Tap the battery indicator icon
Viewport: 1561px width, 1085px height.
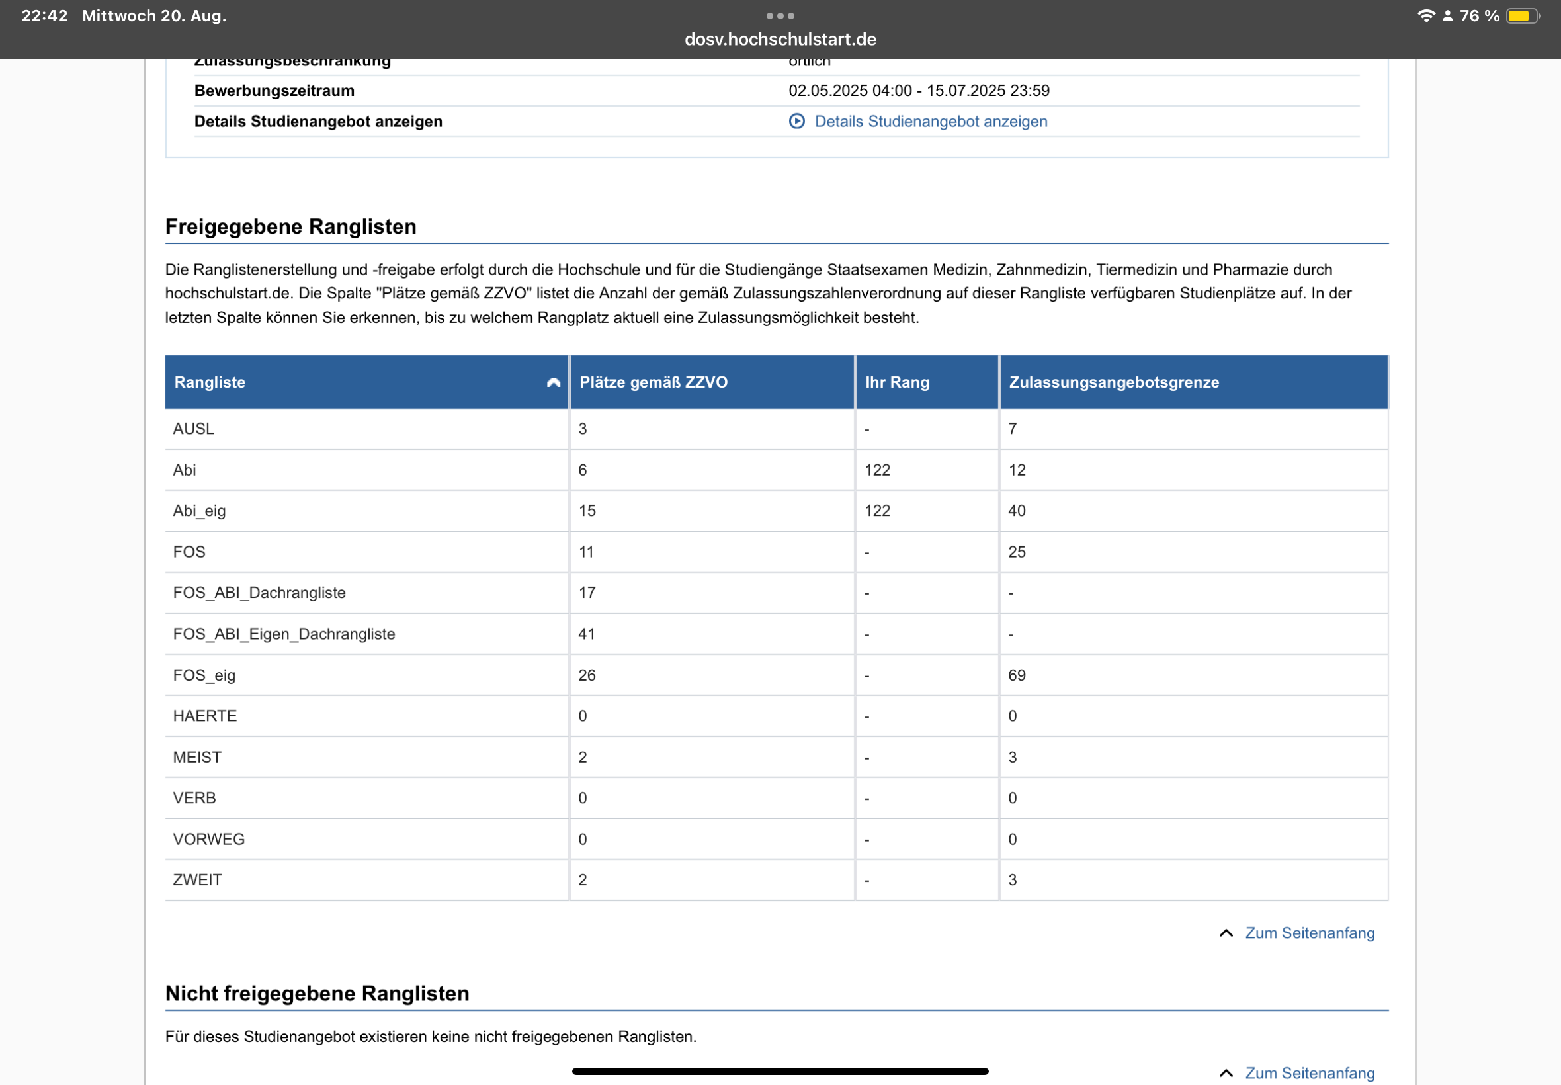pyautogui.click(x=1522, y=16)
